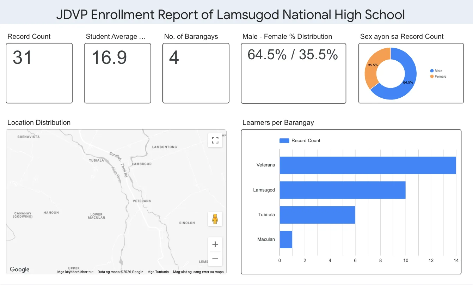
Task: Click the Data ng mapa ©2026 Google text
Action: coord(121,272)
